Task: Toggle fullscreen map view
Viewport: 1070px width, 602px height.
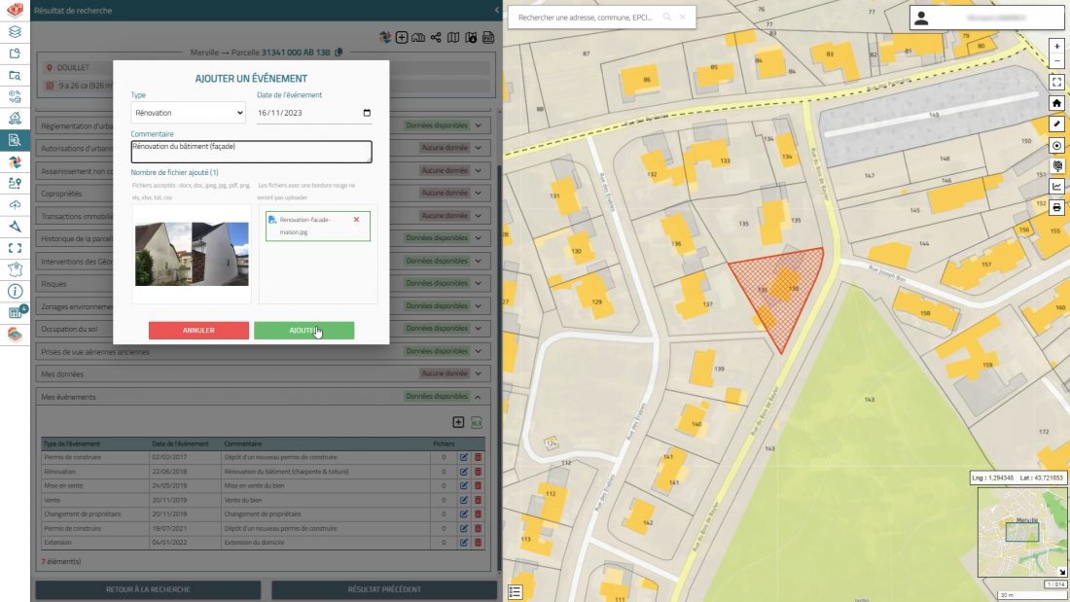Action: 1057,82
